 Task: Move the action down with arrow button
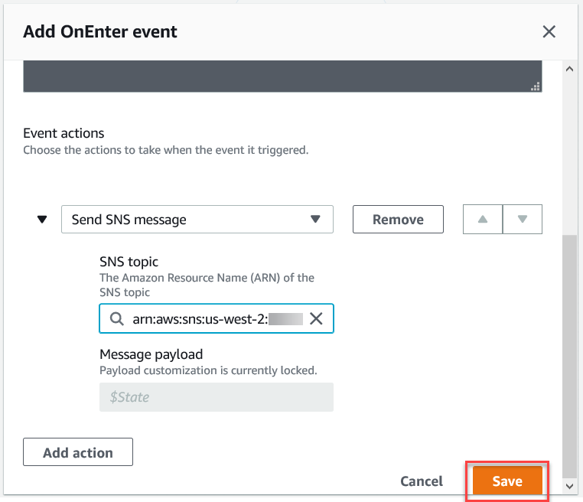[x=523, y=220]
